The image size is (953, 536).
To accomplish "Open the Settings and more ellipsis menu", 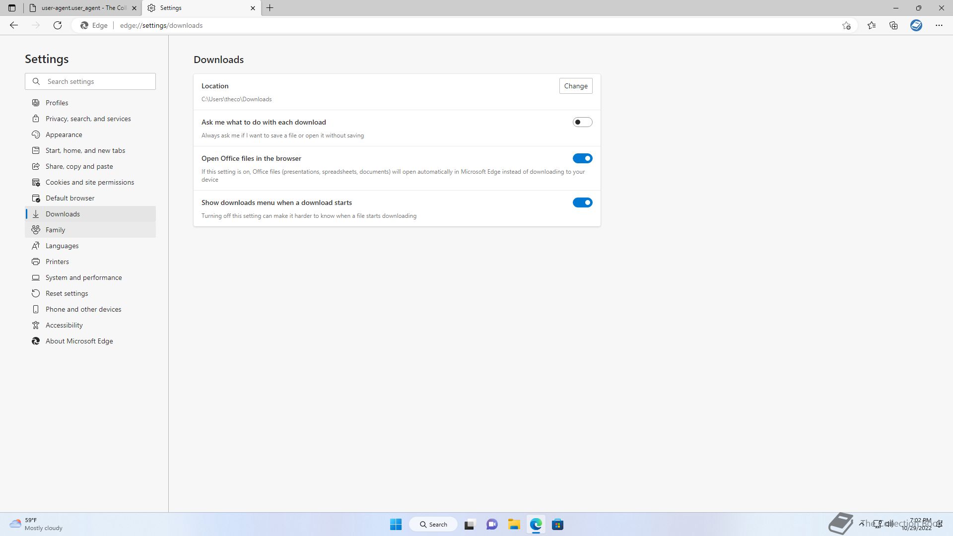I will 939,25.
